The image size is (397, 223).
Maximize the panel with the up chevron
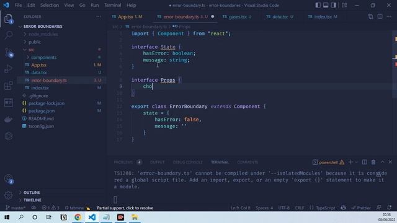[x=382, y=162]
